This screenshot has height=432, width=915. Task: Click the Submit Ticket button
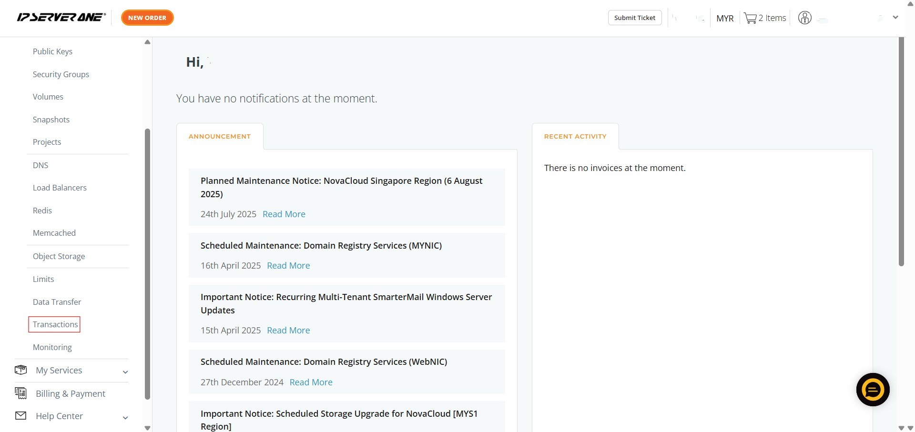(634, 18)
